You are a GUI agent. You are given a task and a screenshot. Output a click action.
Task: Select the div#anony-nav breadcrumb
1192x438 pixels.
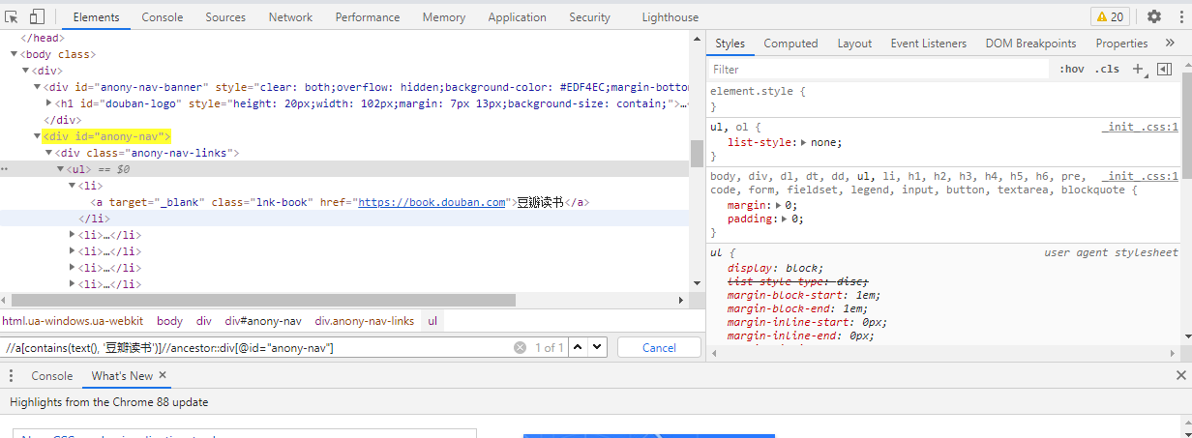coord(263,321)
